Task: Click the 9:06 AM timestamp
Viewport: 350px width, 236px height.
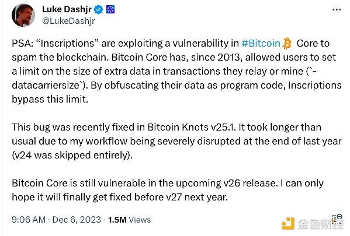Action: [x=29, y=220]
